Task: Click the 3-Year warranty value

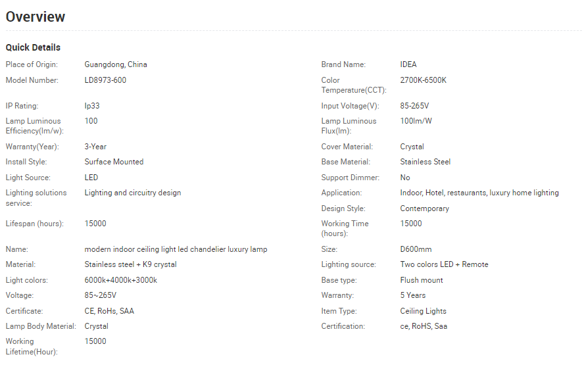Action: point(95,147)
